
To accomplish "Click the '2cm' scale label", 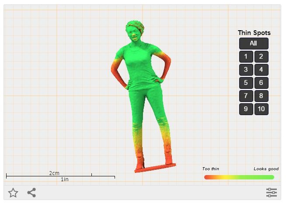I will (x=54, y=173).
